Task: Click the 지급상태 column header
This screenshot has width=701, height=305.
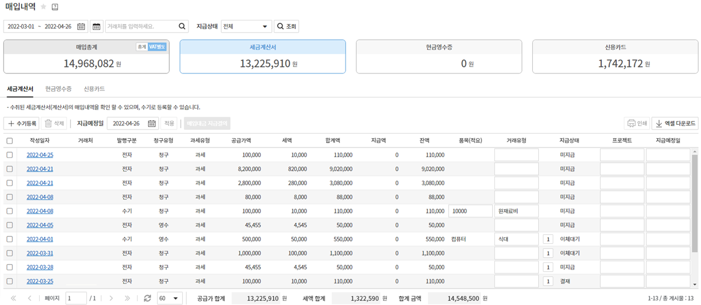Action: click(x=569, y=141)
